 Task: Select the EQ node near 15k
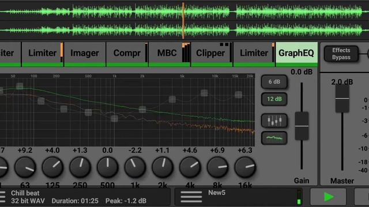pos(238,94)
